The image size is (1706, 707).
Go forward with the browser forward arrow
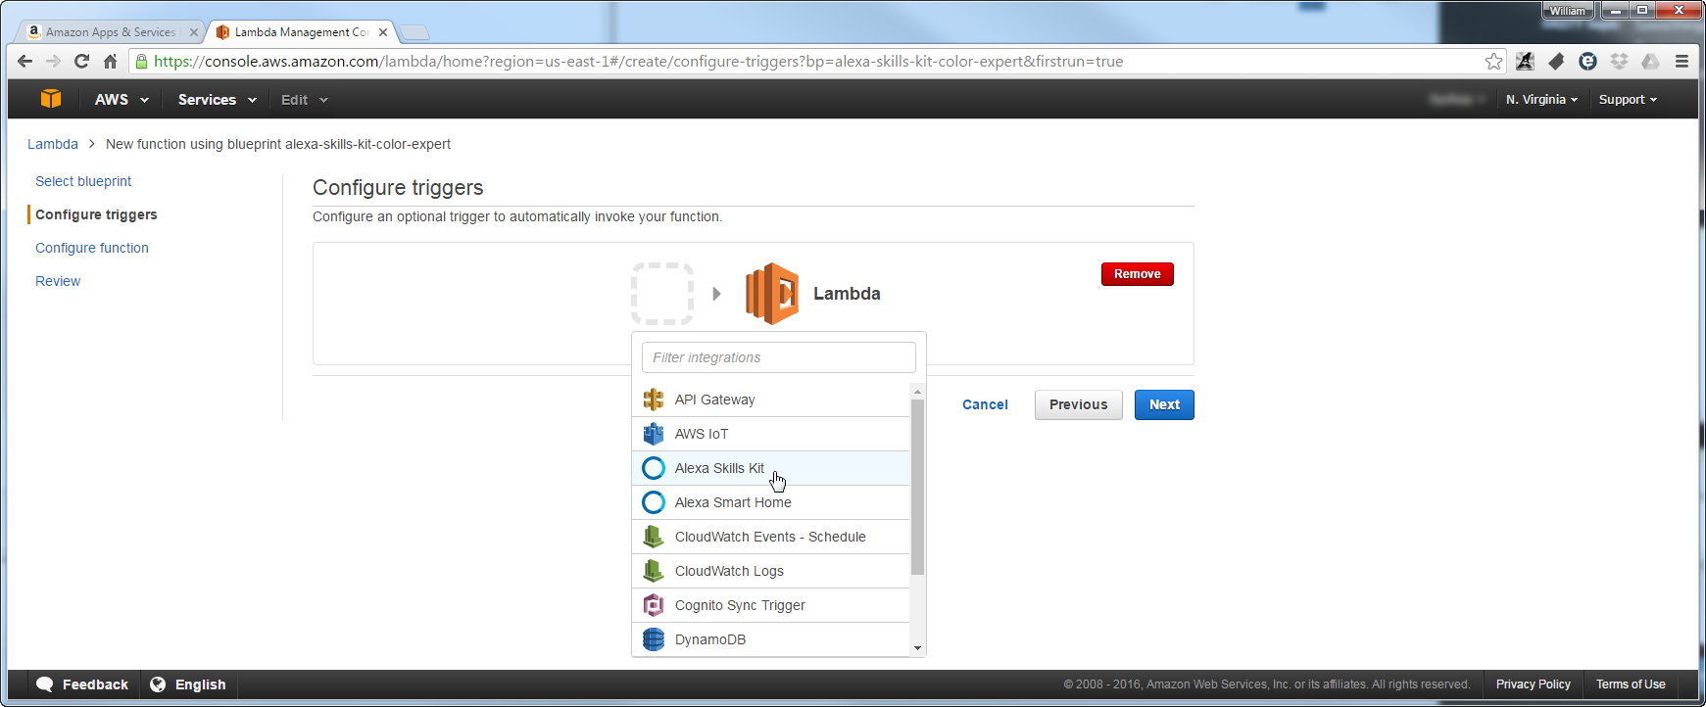click(x=54, y=61)
